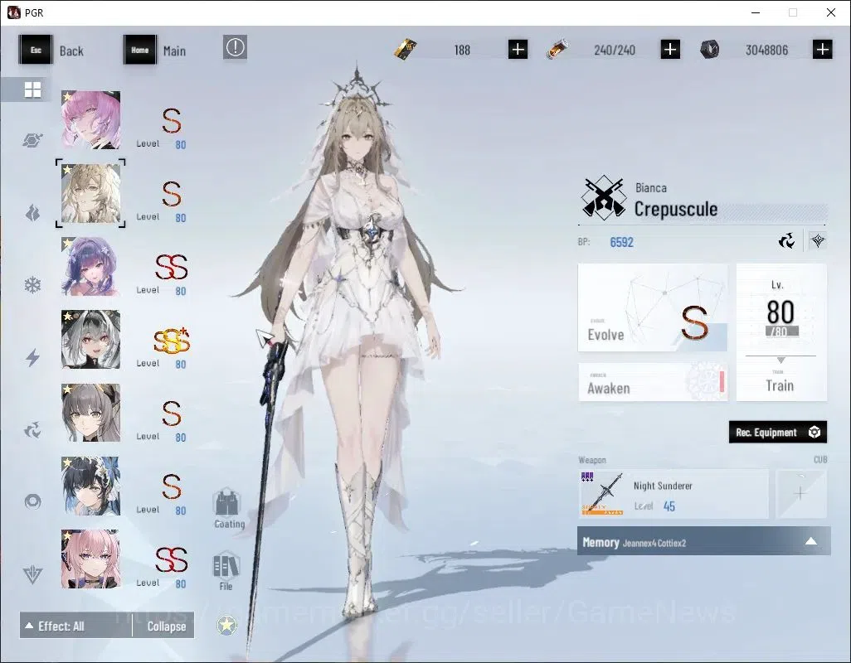
Task: Click the Rec. Equipment button
Action: tap(777, 432)
